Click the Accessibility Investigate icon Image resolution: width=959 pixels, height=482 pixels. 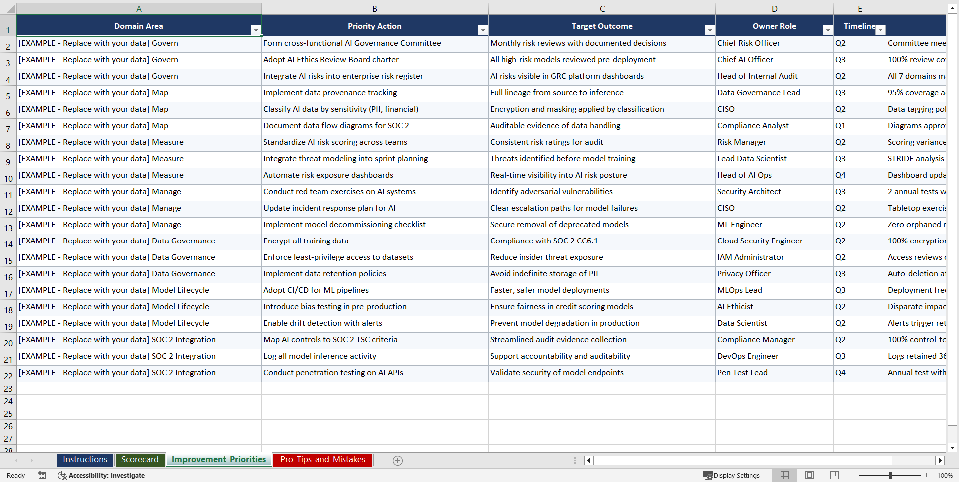(62, 475)
